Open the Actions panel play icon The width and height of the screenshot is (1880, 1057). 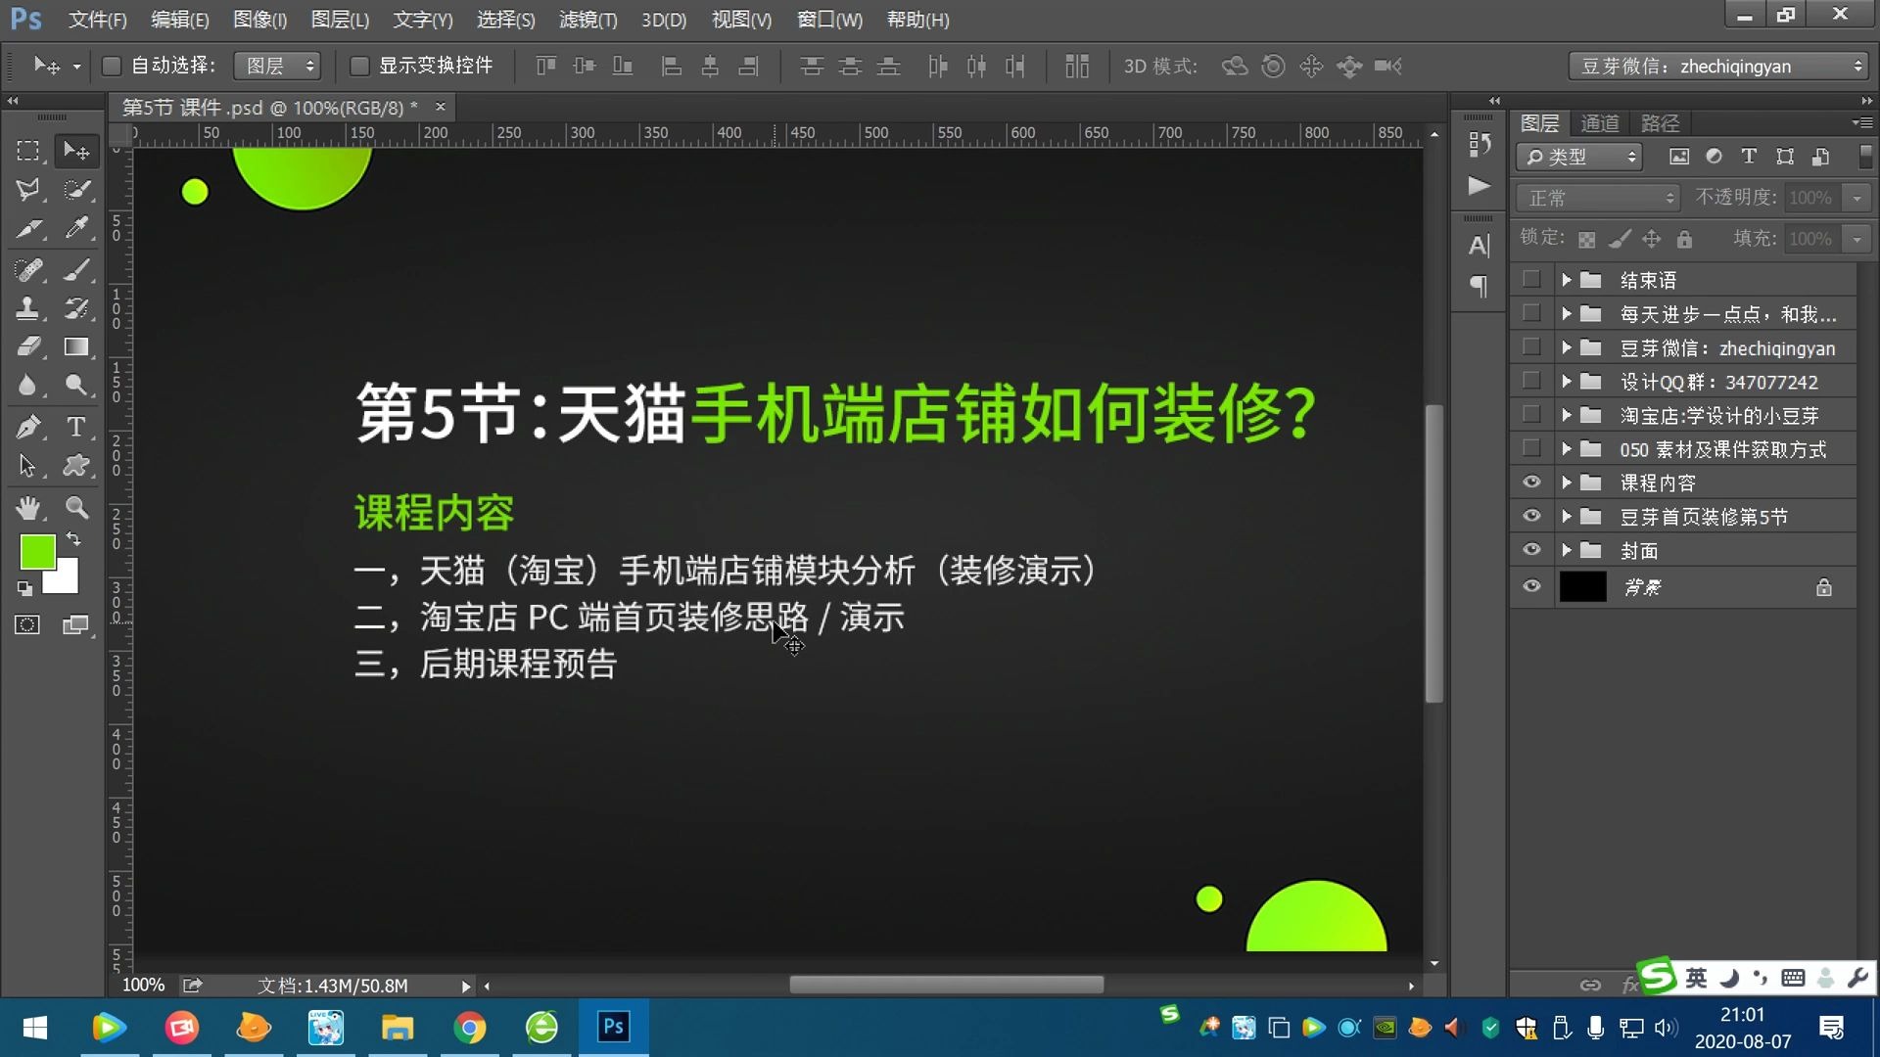(x=1479, y=186)
